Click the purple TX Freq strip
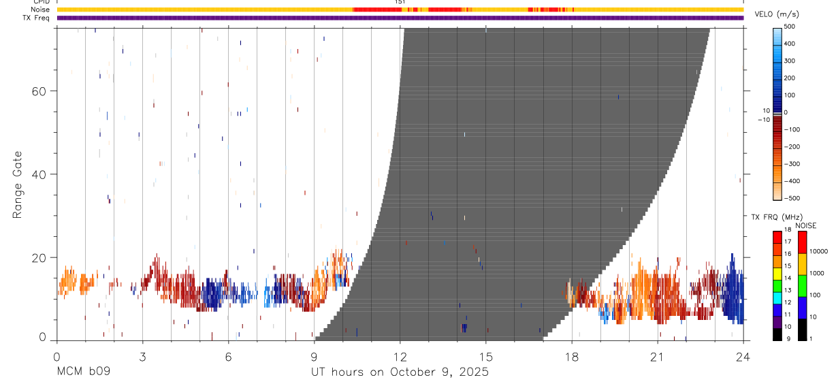This screenshot has width=836, height=386. [x=400, y=18]
